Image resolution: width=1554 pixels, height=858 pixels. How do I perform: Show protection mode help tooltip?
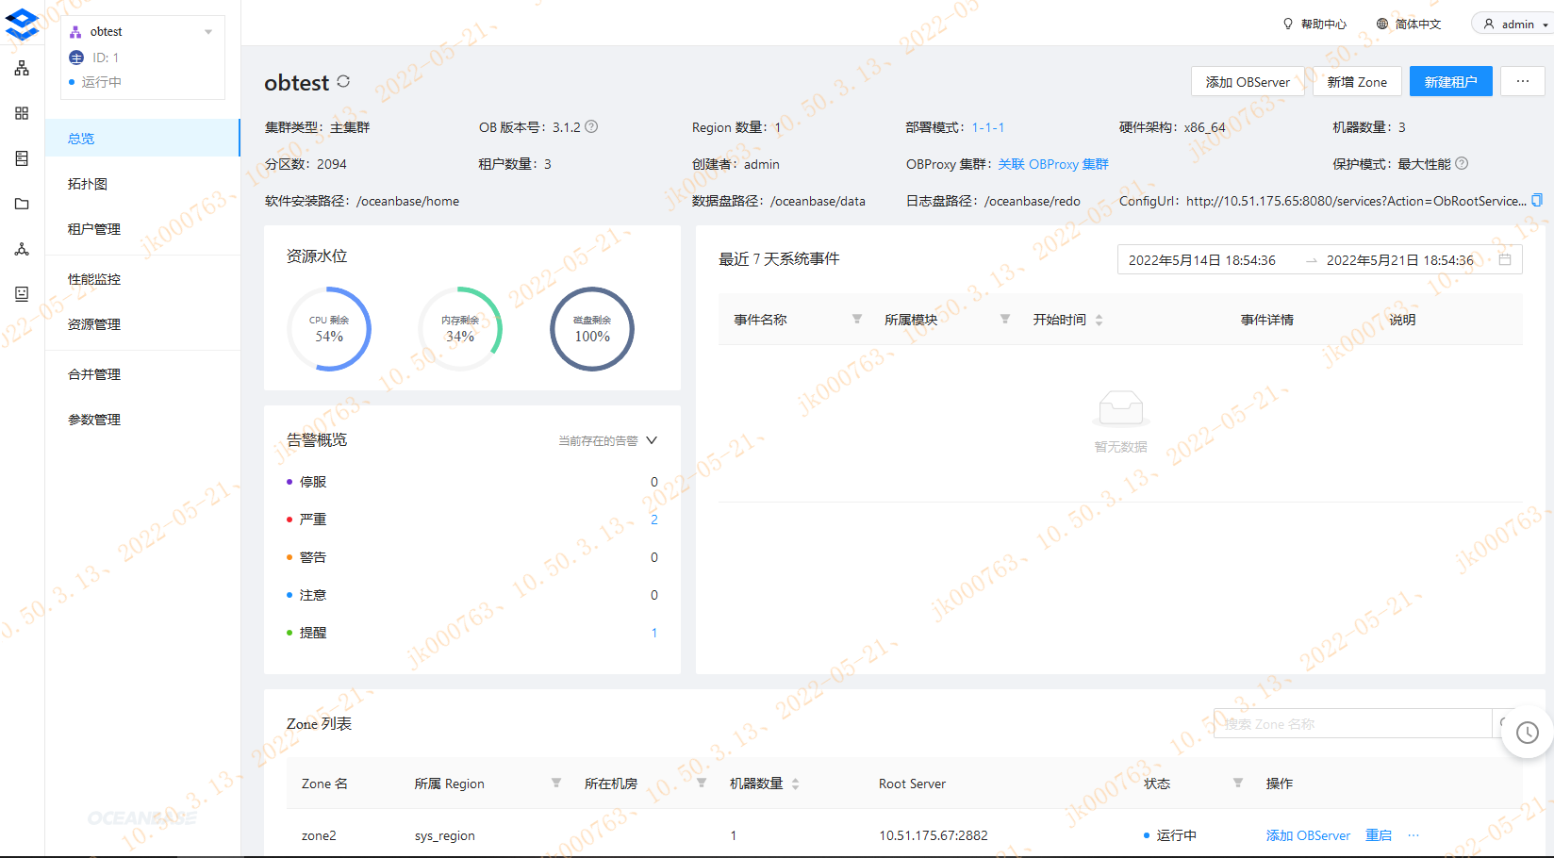point(1462,163)
